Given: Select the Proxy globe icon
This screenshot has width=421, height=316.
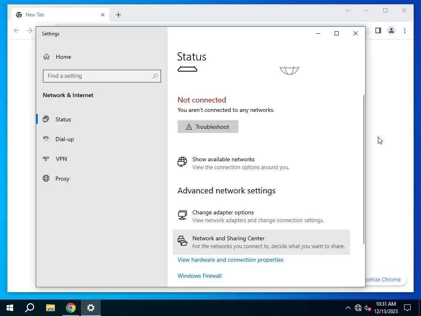Looking at the screenshot, I should click(x=46, y=179).
